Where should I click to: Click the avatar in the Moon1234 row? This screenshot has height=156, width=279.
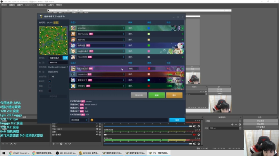click(73, 57)
